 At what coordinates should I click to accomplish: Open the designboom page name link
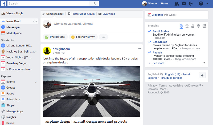click(x=61, y=49)
